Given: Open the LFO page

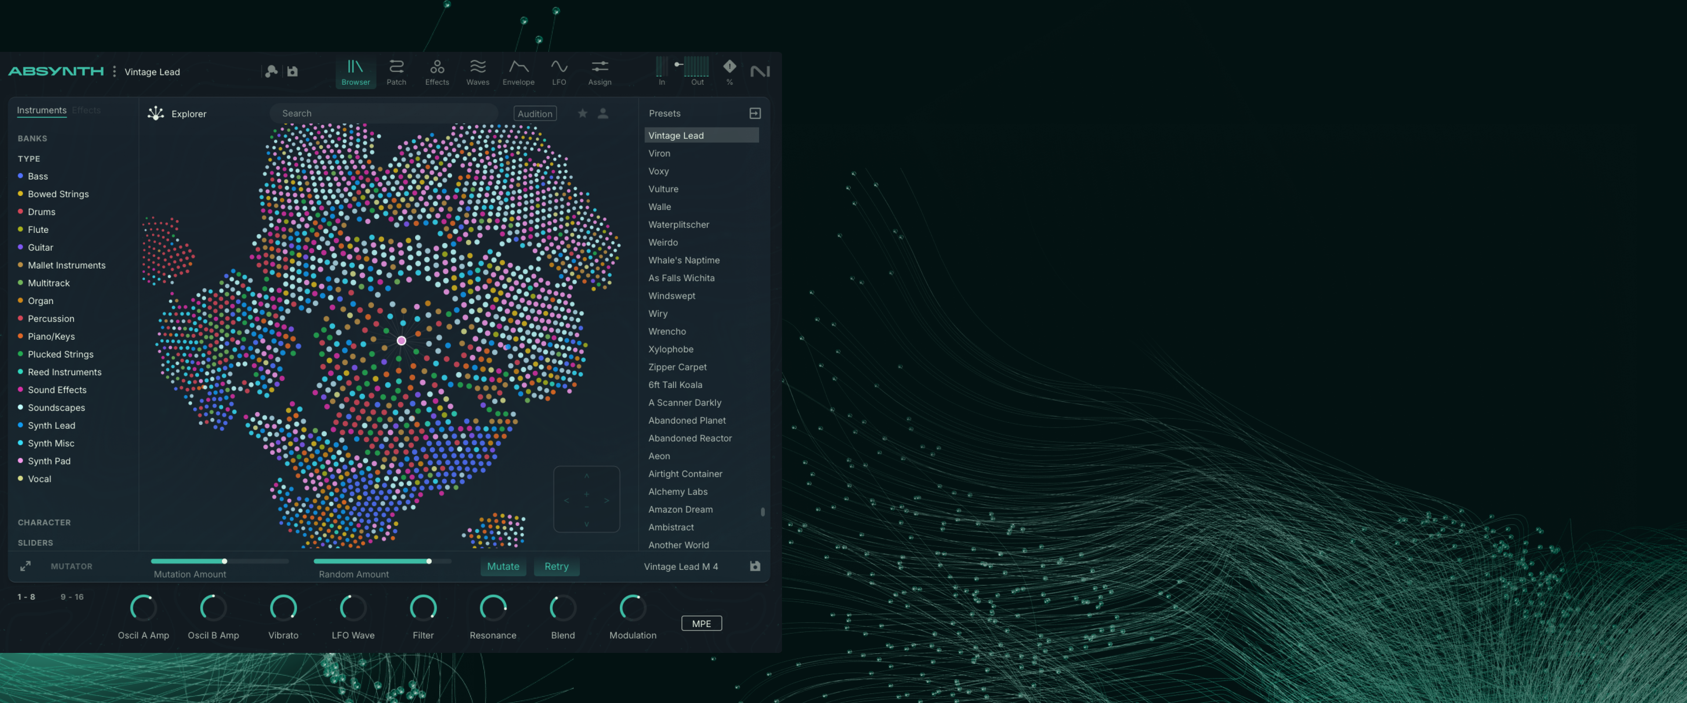Looking at the screenshot, I should click(x=559, y=72).
